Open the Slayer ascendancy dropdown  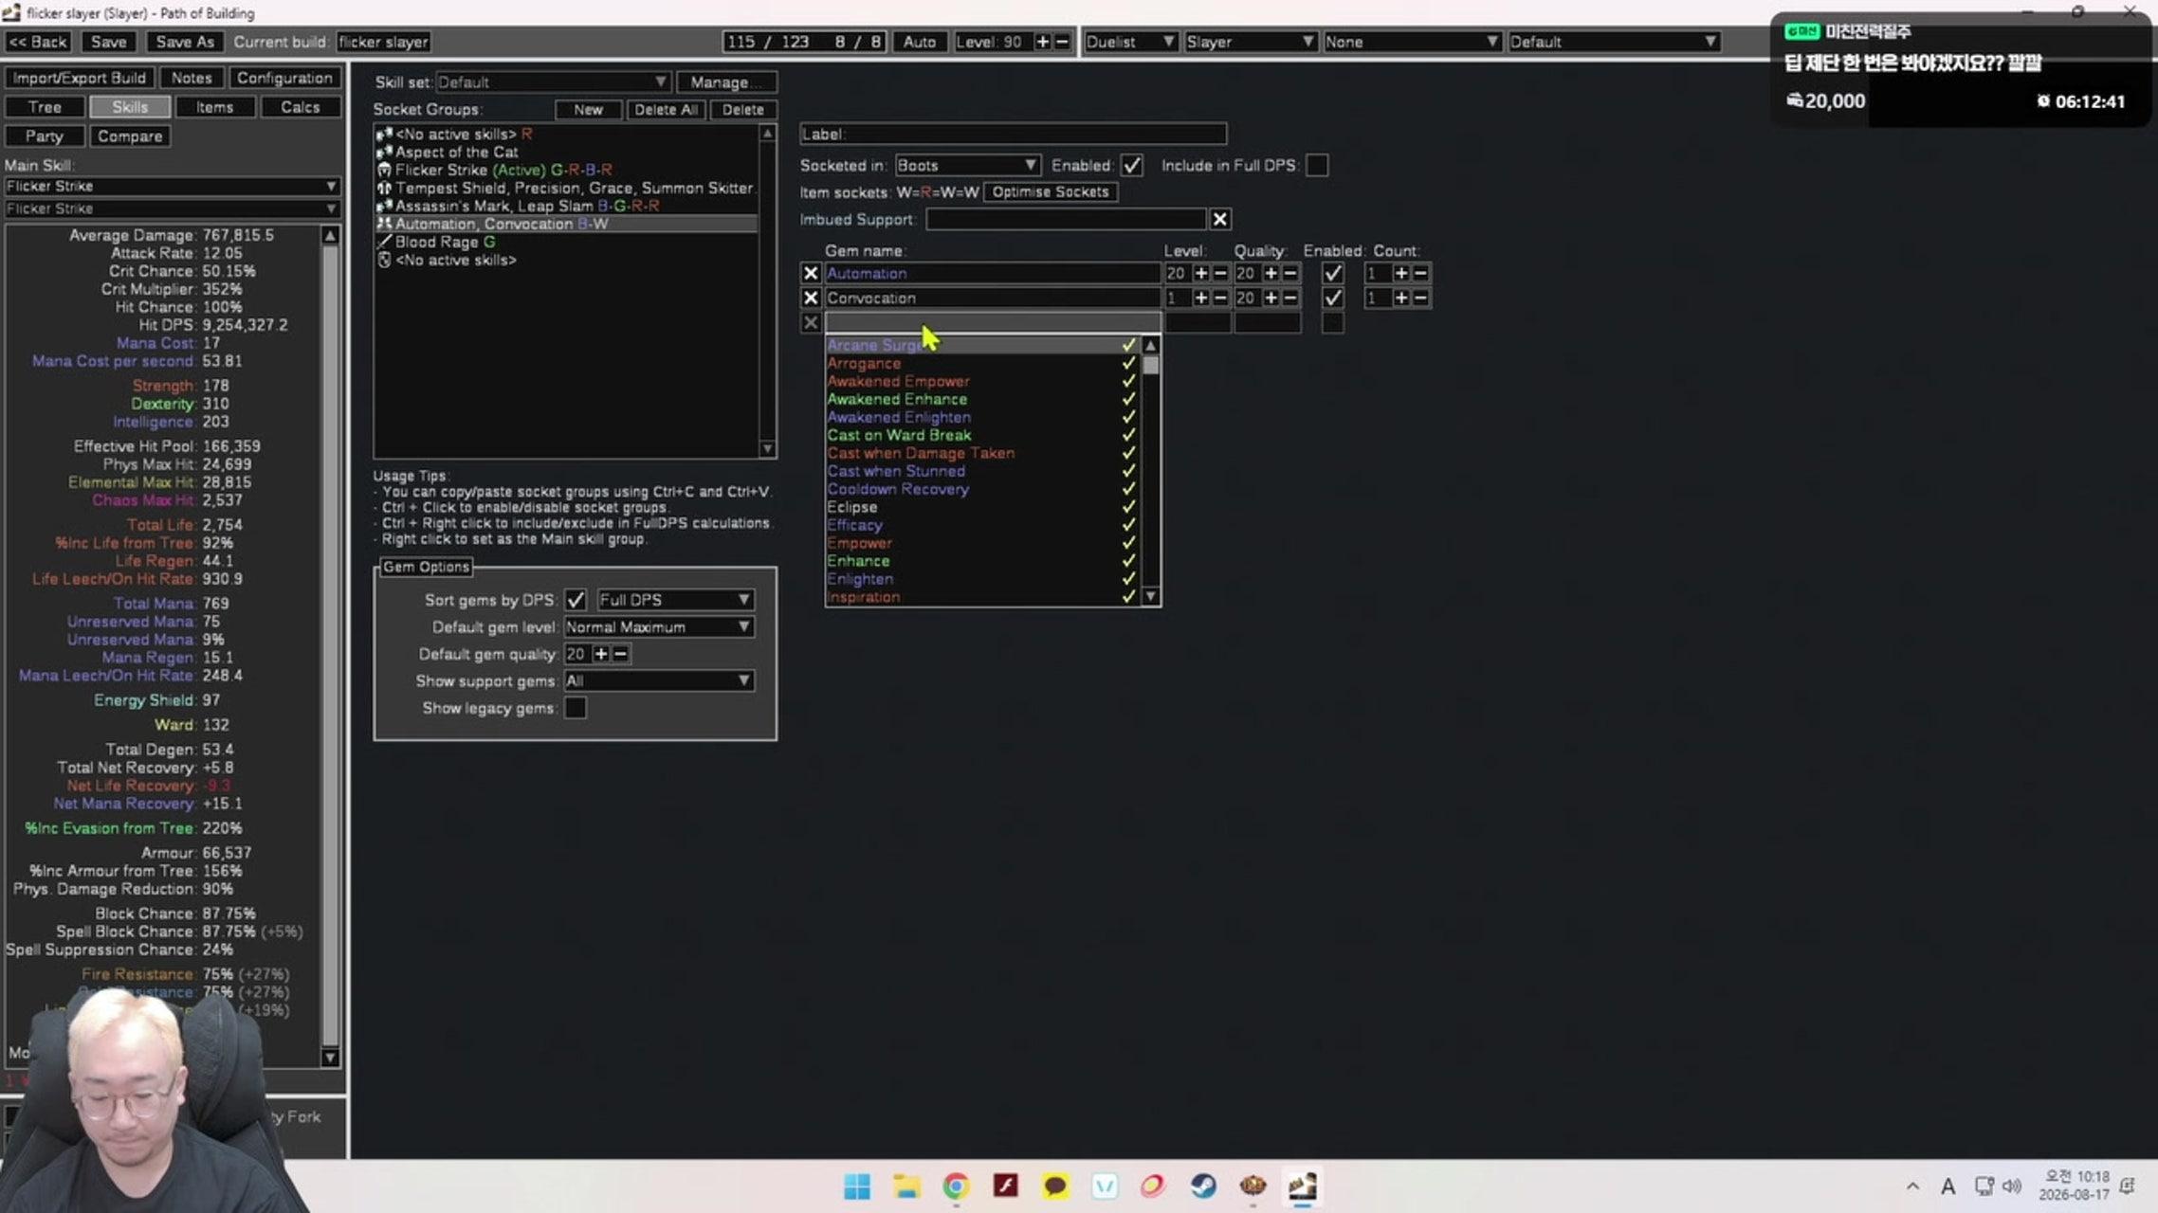tap(1251, 42)
